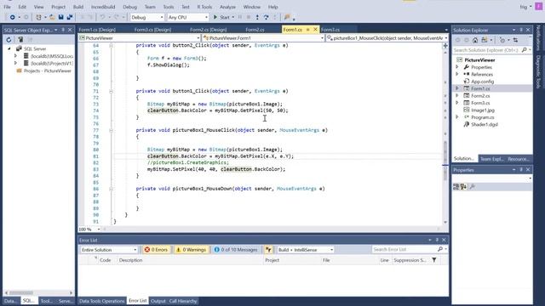The height and width of the screenshot is (306, 545).
Task: Click the Sync with Active Document icon
Action: tap(515, 40)
